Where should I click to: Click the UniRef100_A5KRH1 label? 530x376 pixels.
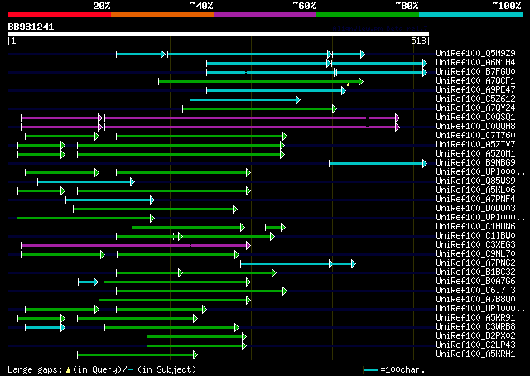click(x=475, y=354)
